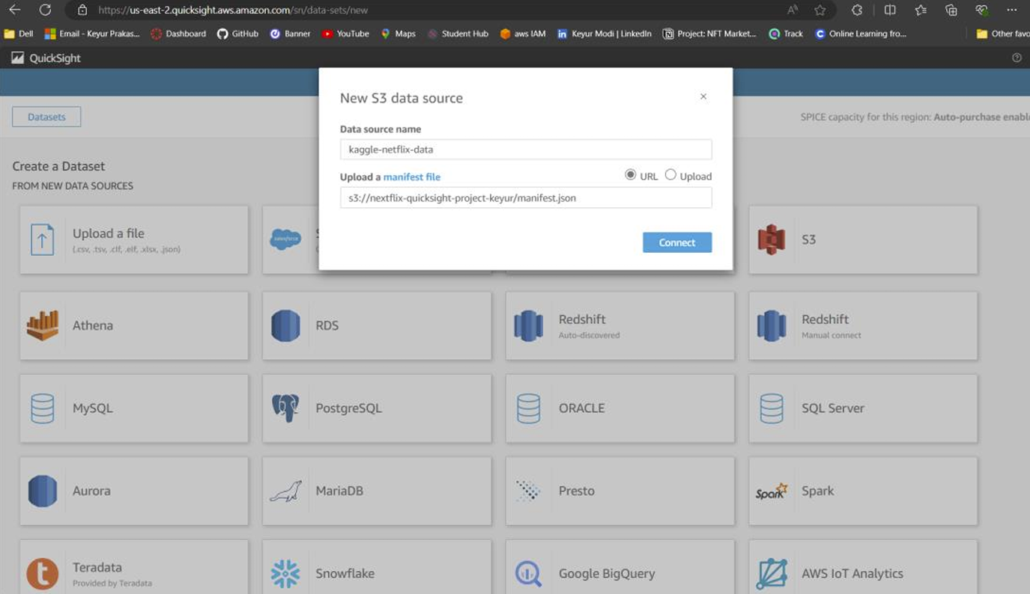Click the Datasets button

point(46,117)
